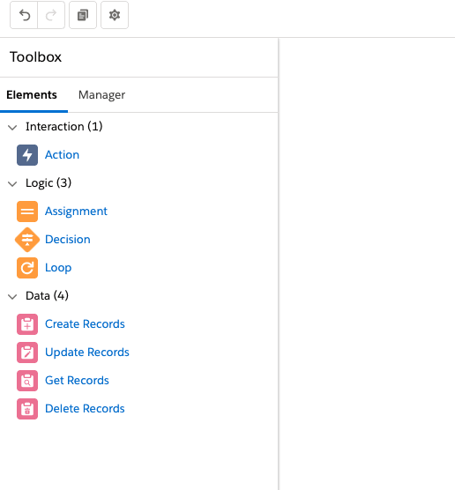Select the pink Get Records search icon
This screenshot has width=455, height=490.
click(27, 381)
